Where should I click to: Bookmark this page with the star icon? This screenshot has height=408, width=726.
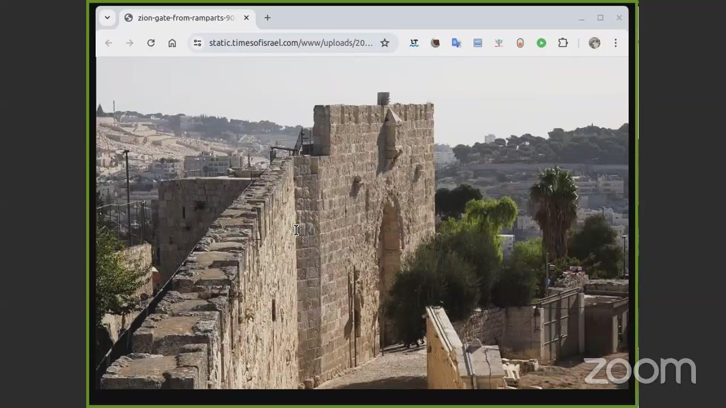(385, 43)
